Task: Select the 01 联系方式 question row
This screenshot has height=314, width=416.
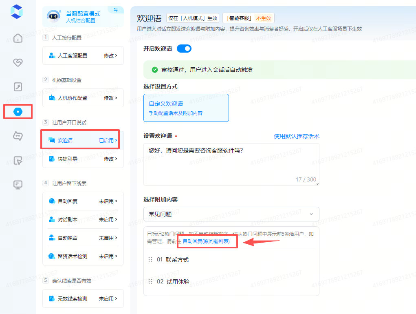Action: (x=231, y=259)
